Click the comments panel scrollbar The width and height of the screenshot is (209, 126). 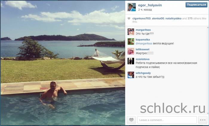(208, 70)
